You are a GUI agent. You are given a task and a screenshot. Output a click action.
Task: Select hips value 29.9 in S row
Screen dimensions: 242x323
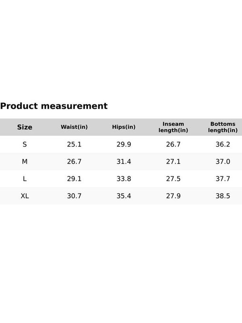point(124,145)
